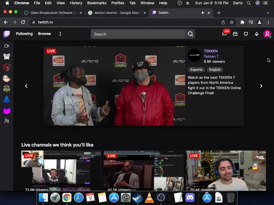Go back with browser back arrow
Image resolution: width=274 pixels, height=205 pixels.
click(x=6, y=22)
